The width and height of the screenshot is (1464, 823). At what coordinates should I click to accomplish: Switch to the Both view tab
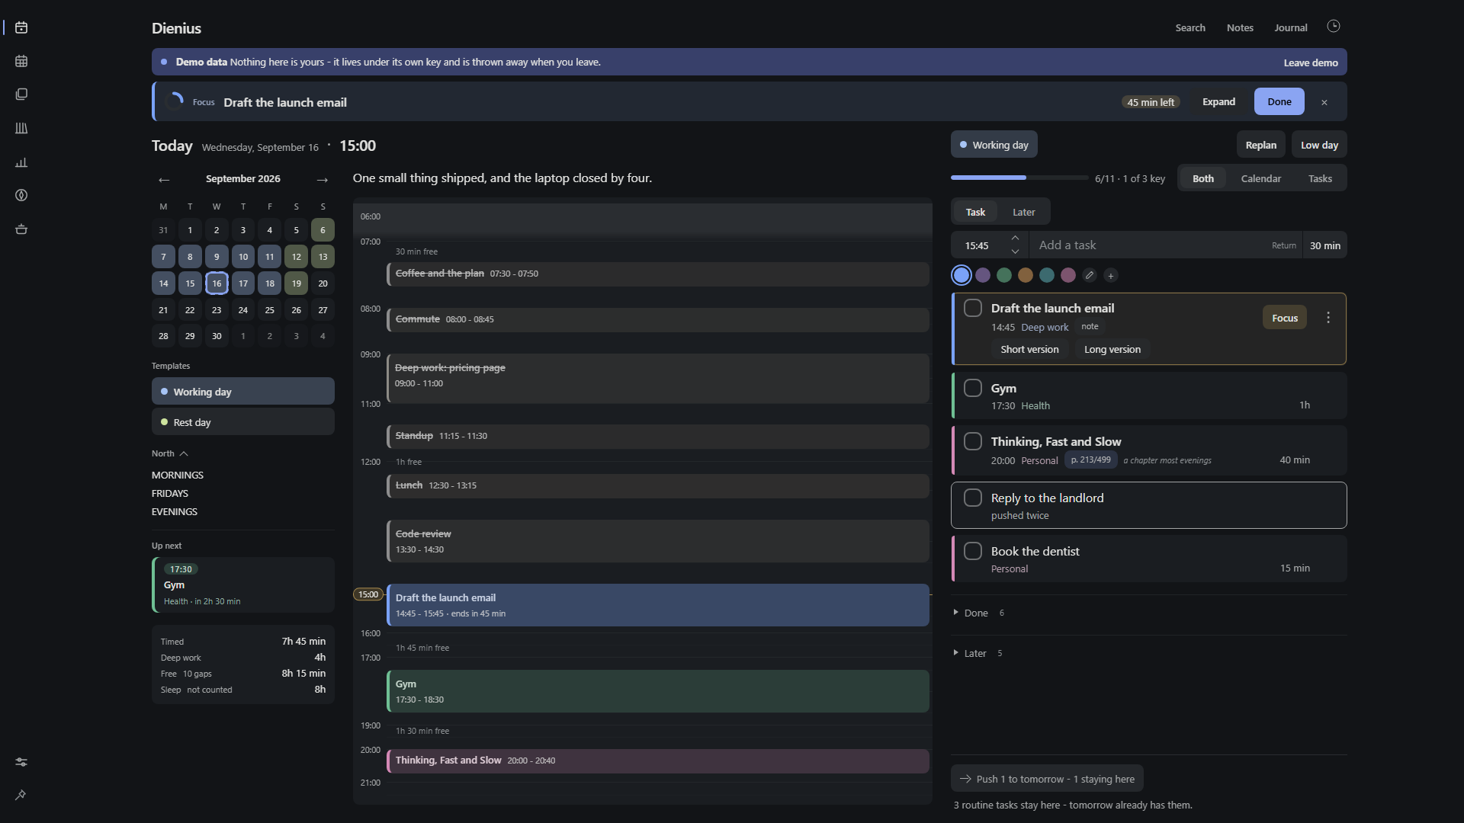click(x=1202, y=178)
